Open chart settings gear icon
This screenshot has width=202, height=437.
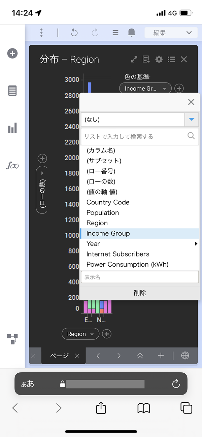(x=159, y=60)
